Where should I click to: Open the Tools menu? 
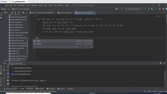(x=50, y=5)
